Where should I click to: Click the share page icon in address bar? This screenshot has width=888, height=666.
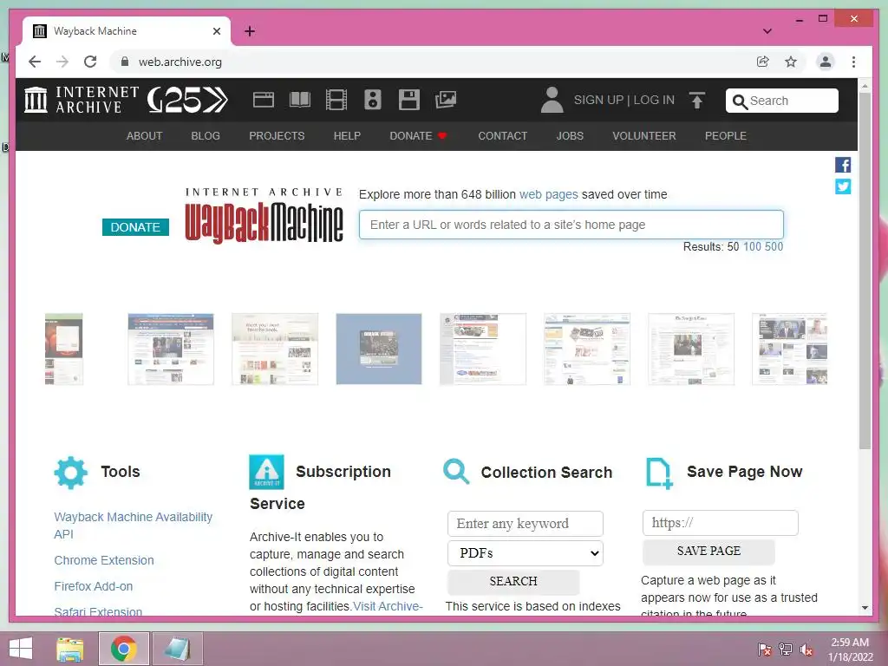[763, 62]
